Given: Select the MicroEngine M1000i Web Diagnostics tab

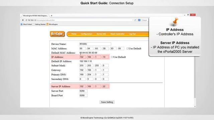Looking at the screenshot, I should coord(35,16).
